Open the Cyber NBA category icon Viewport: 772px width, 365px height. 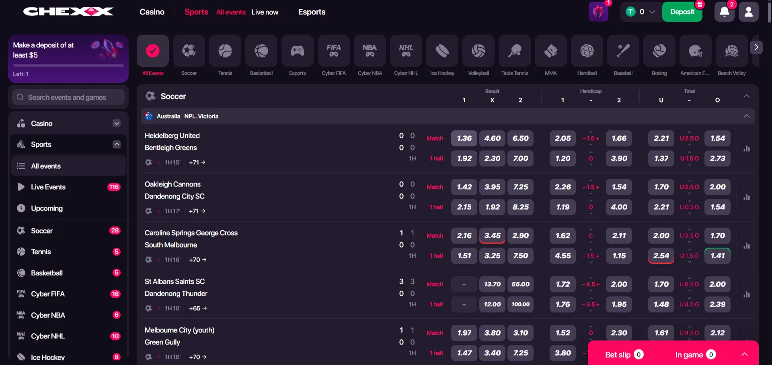tap(370, 51)
